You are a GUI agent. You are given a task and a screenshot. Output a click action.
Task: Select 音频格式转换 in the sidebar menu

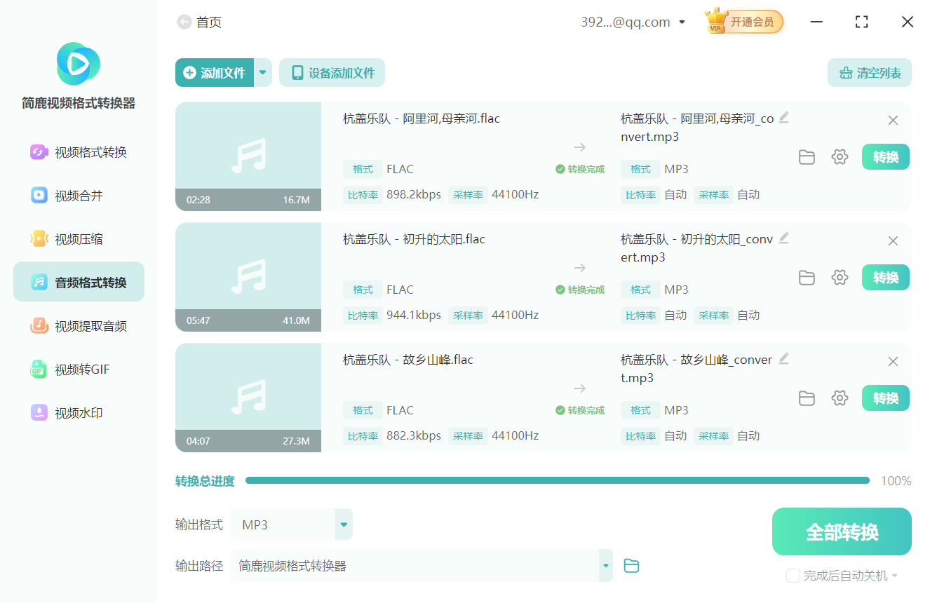pos(78,281)
